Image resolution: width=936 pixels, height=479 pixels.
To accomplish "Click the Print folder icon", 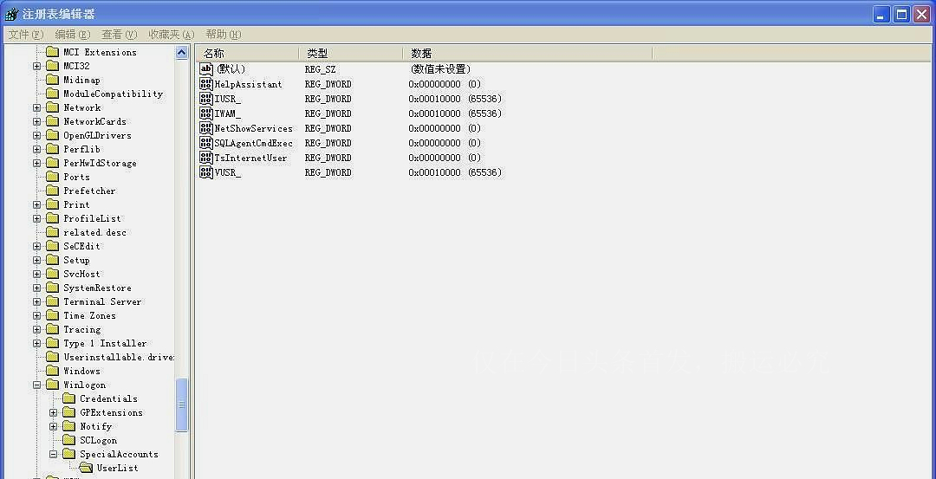I will click(53, 204).
